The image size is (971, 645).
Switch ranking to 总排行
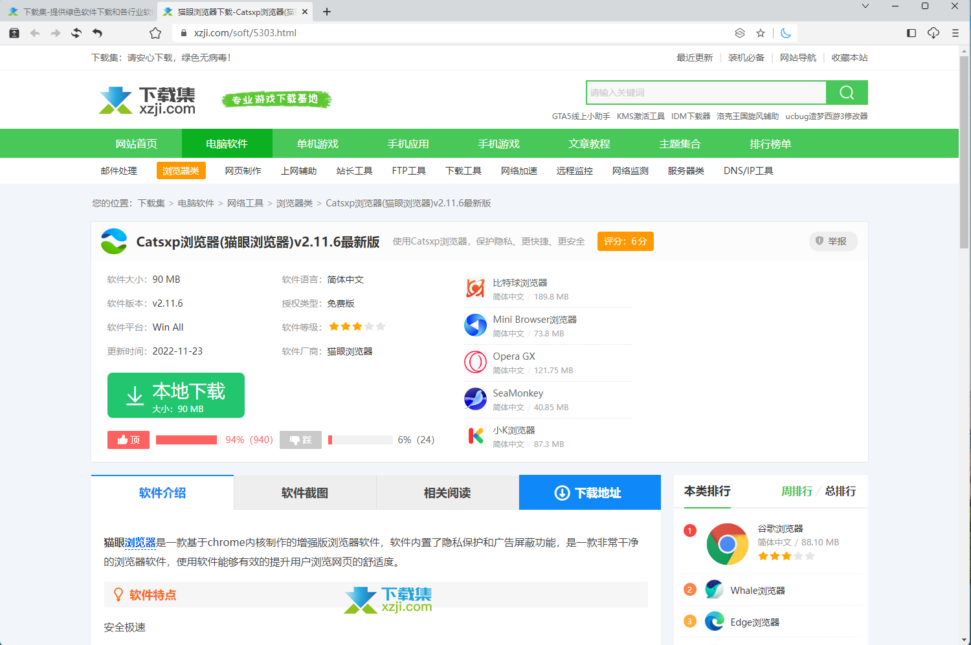click(x=840, y=492)
